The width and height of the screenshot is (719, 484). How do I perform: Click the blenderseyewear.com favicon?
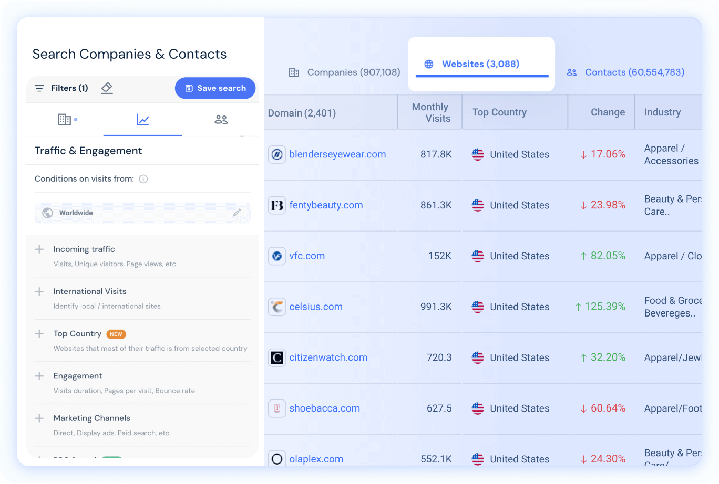click(277, 154)
